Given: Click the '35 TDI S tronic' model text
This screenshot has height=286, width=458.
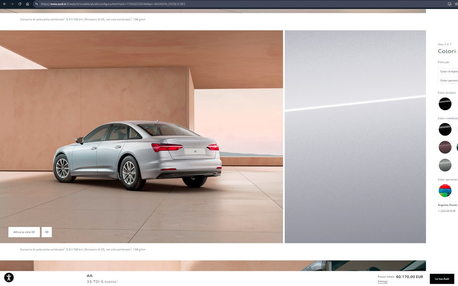Looking at the screenshot, I should (x=102, y=281).
